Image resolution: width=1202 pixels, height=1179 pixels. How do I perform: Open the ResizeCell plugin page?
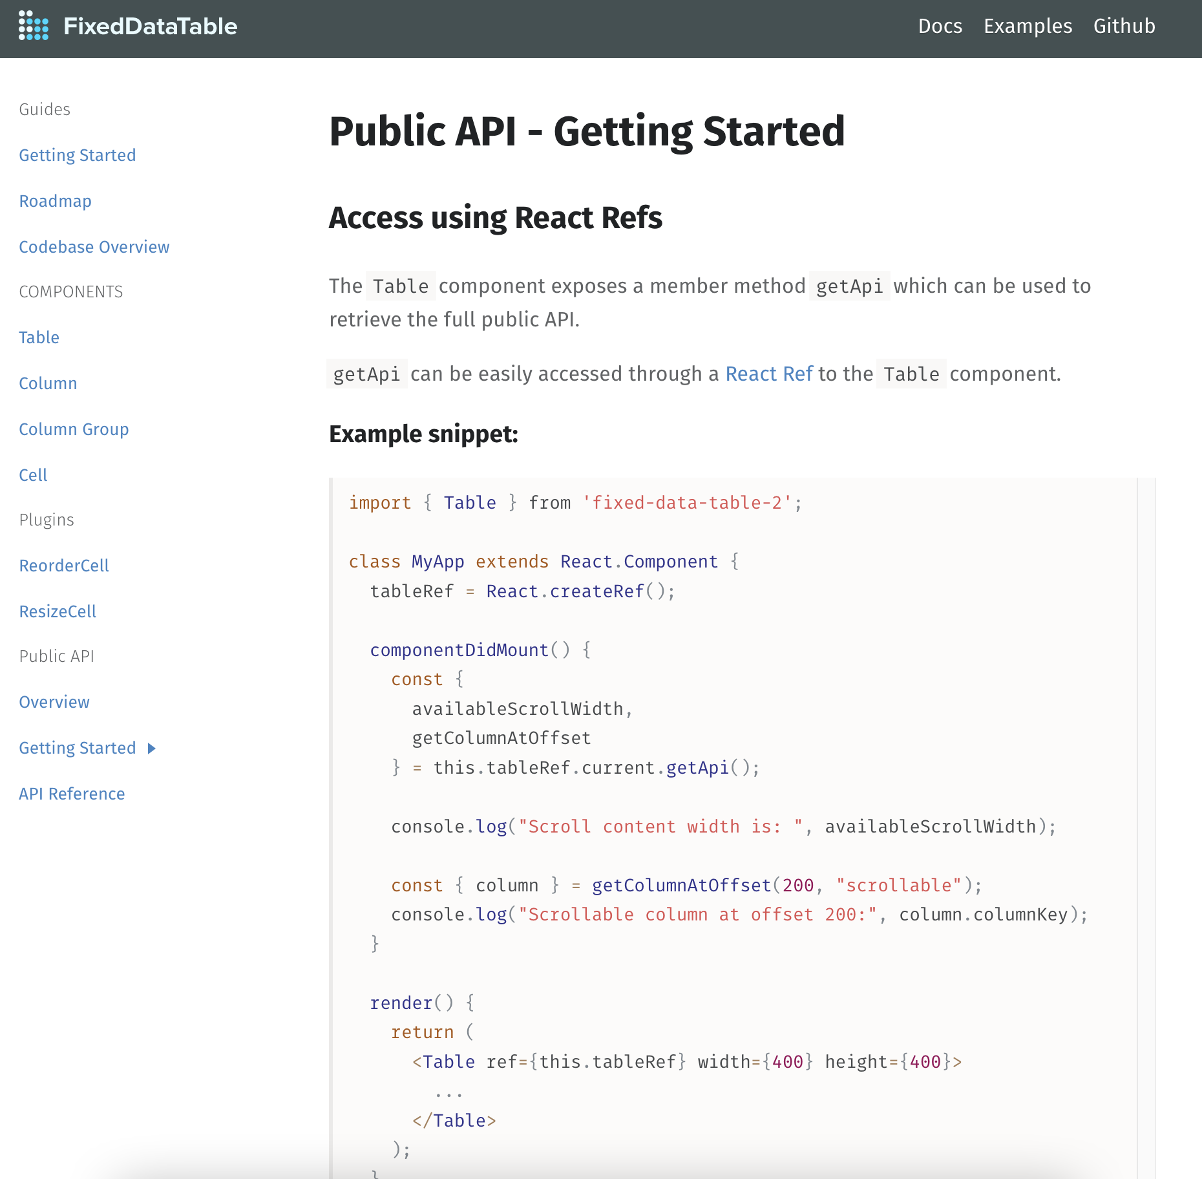(58, 611)
